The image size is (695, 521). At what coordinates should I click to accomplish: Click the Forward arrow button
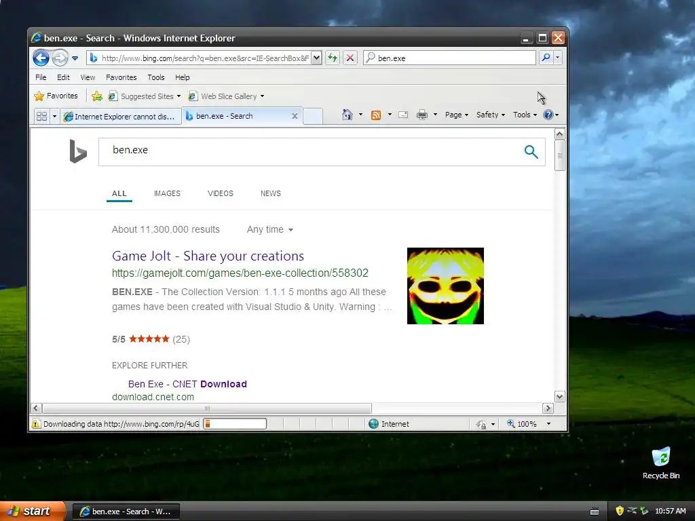pyautogui.click(x=60, y=58)
